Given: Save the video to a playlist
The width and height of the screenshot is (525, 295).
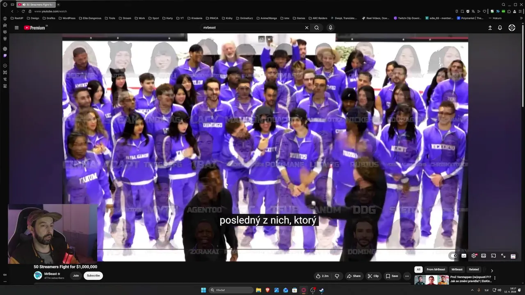Looking at the screenshot, I should point(392,276).
